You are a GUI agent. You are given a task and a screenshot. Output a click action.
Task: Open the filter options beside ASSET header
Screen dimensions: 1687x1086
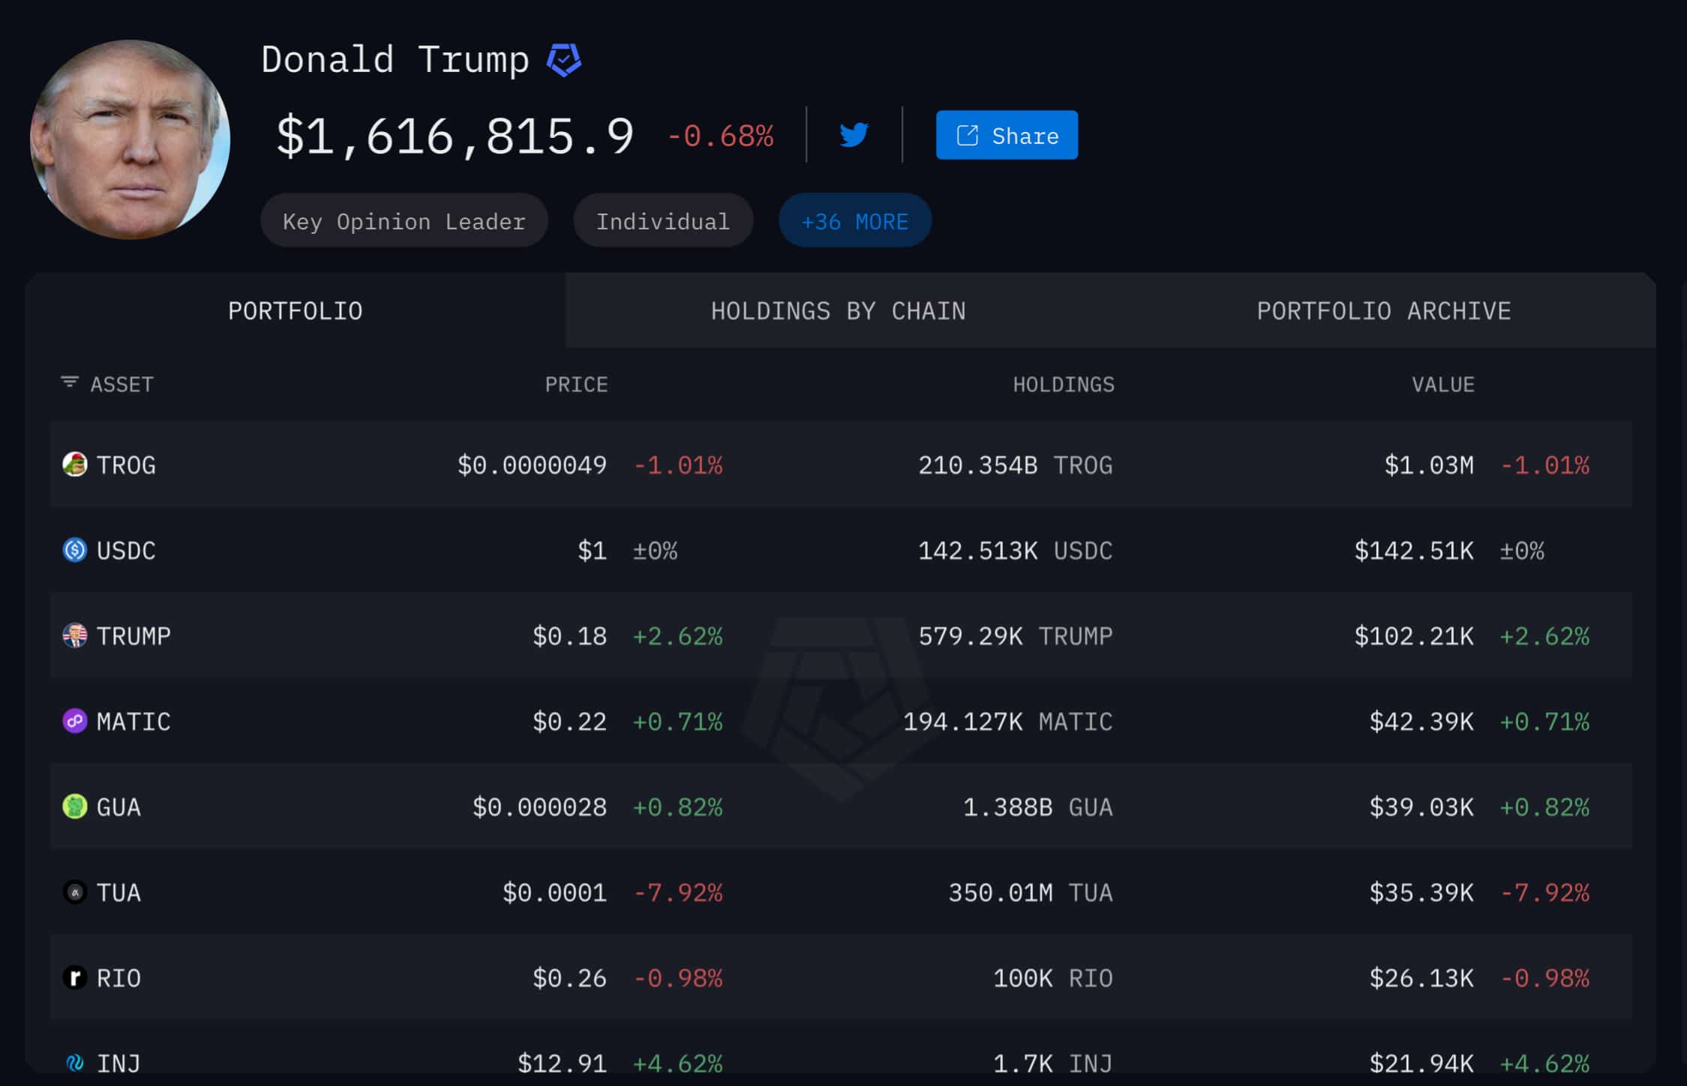point(69,382)
